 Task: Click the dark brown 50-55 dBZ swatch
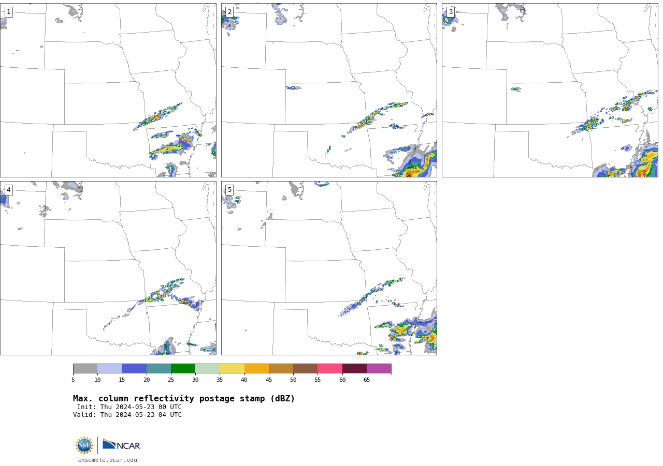pos(305,368)
